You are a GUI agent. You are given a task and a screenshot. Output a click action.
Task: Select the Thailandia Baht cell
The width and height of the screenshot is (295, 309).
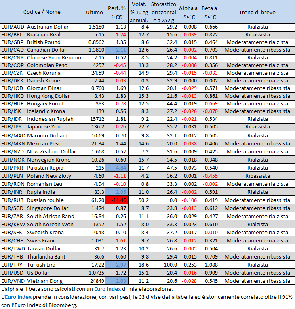click(x=55, y=257)
